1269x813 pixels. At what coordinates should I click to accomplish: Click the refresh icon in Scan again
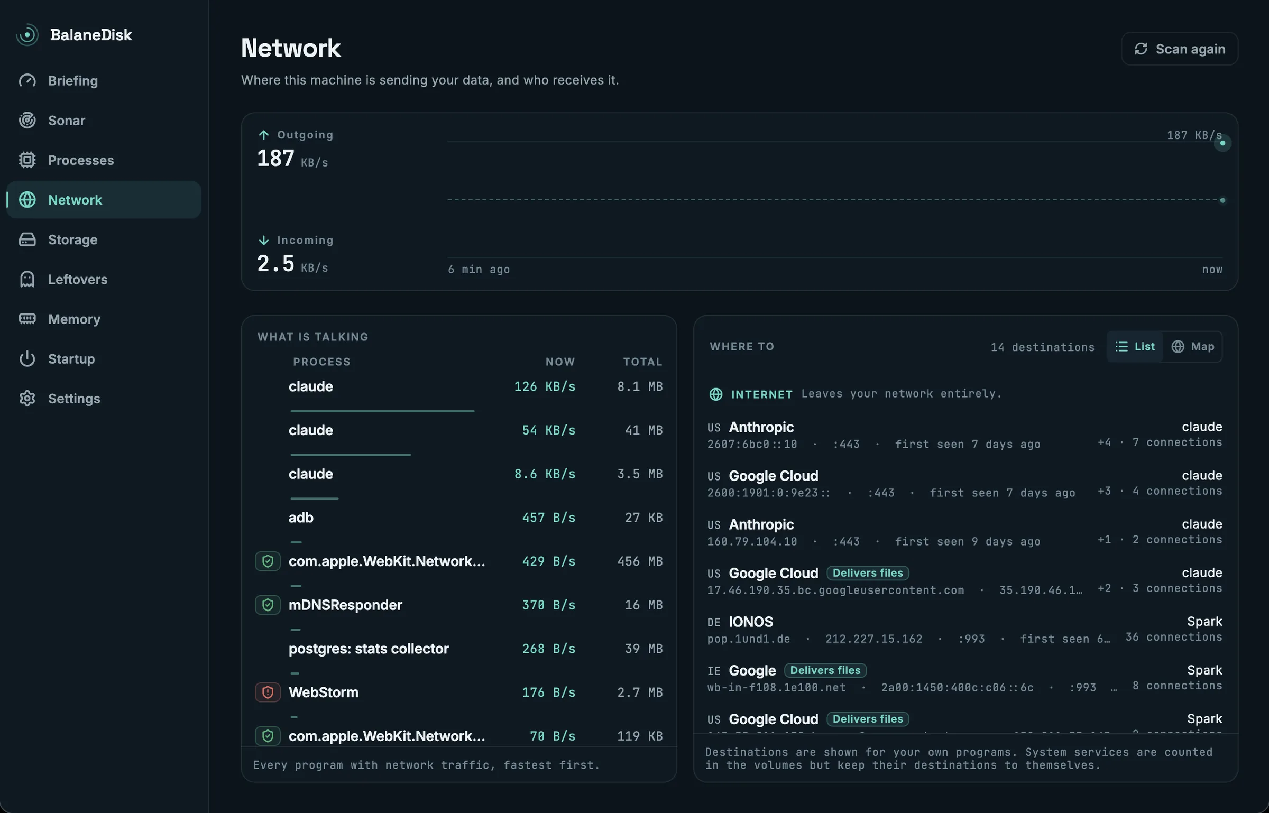click(x=1141, y=49)
